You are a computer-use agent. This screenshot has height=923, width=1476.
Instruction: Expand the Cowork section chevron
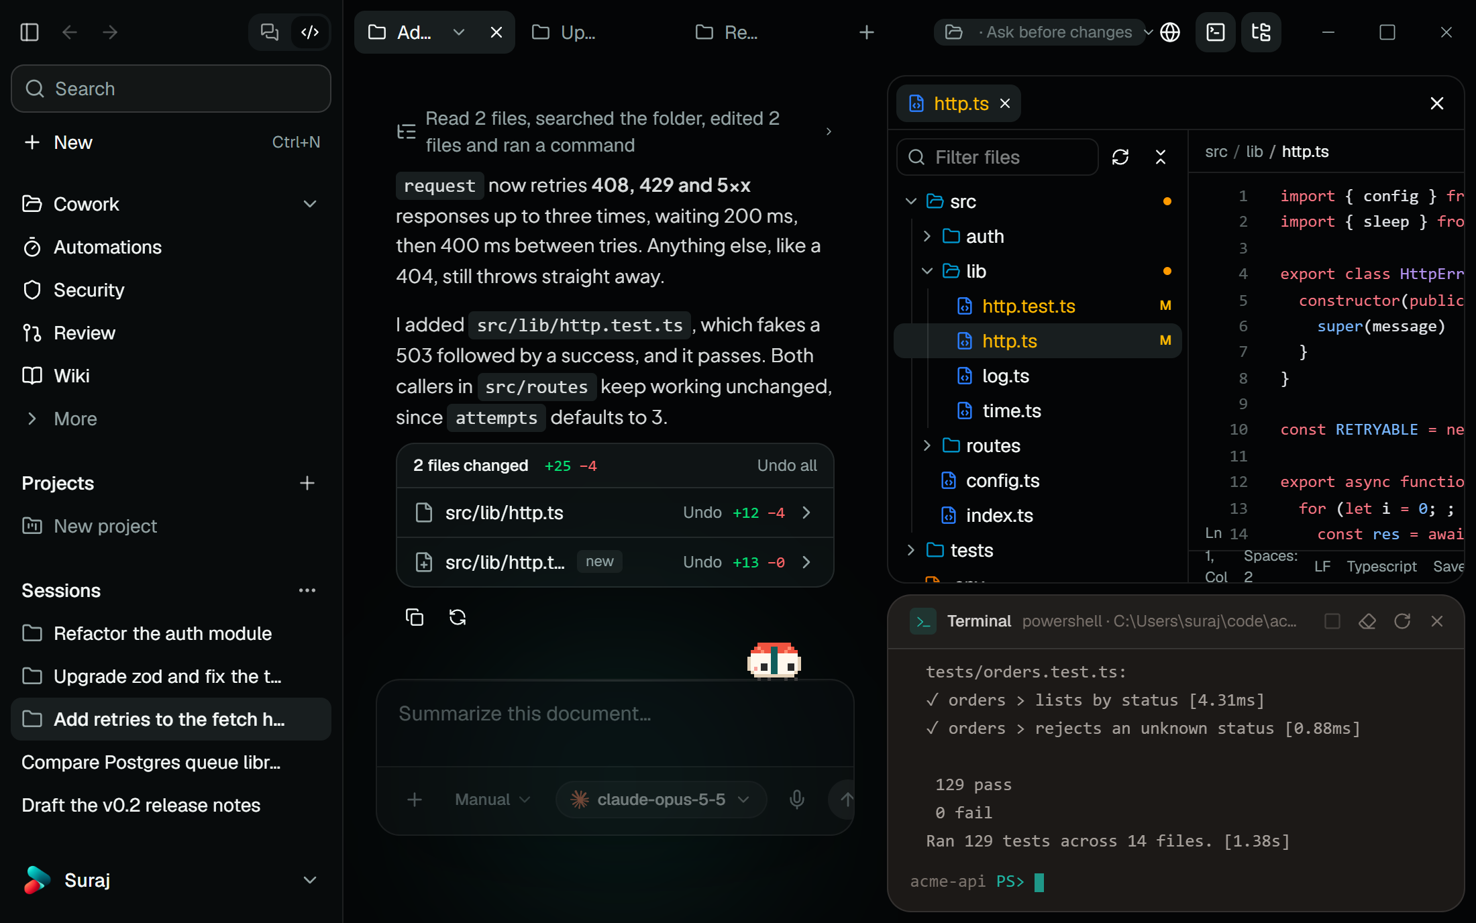pos(310,204)
